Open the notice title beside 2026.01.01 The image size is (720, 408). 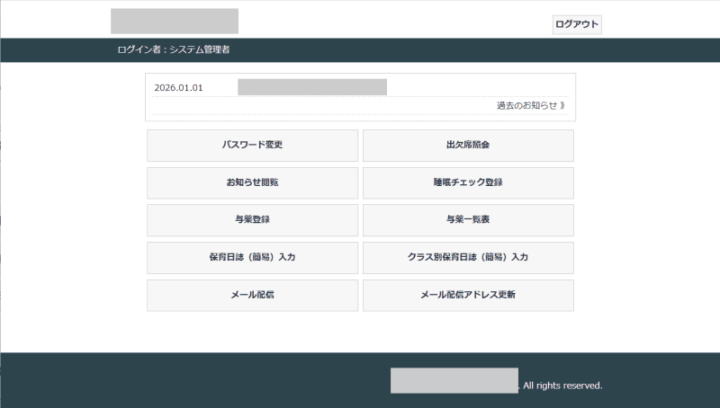pos(312,87)
